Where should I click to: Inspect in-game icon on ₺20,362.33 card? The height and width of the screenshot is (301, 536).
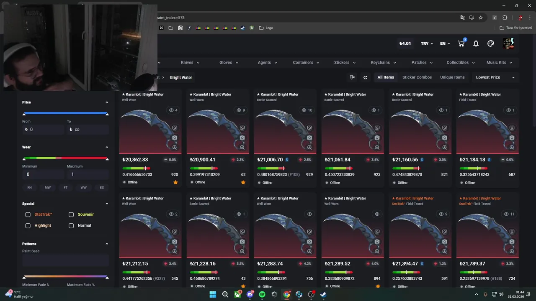(x=175, y=128)
